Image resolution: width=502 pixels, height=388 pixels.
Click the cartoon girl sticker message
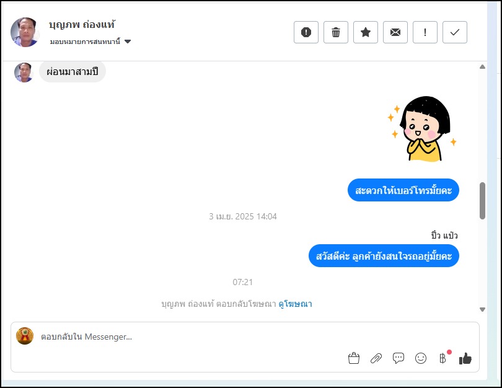[421, 129]
